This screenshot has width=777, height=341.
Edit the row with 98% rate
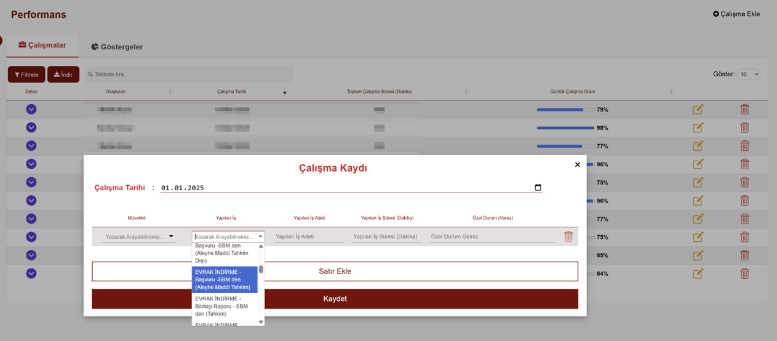click(698, 128)
